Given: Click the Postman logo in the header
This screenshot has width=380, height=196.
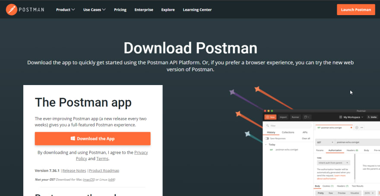Looking at the screenshot, I should (25, 9).
